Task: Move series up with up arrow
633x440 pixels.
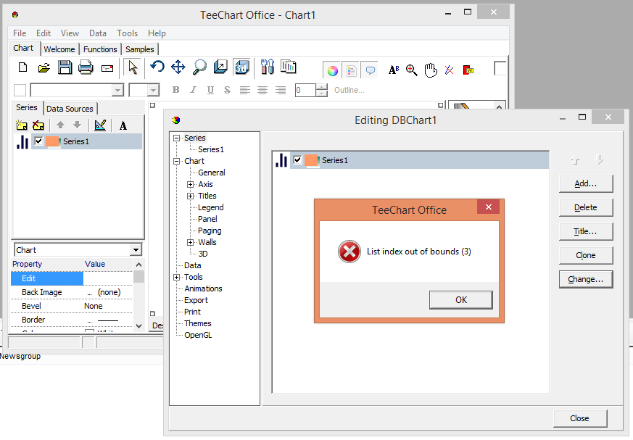Action: (x=61, y=125)
